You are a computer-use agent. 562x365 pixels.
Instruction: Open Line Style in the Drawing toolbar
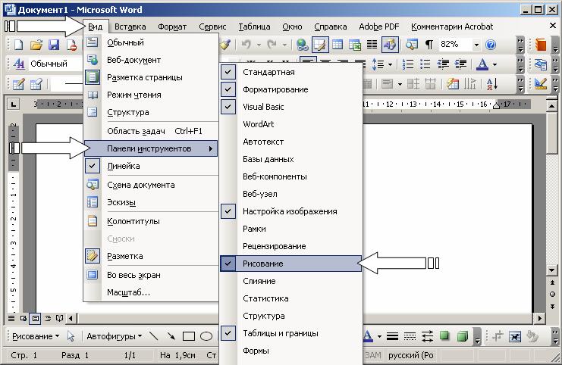[392, 336]
